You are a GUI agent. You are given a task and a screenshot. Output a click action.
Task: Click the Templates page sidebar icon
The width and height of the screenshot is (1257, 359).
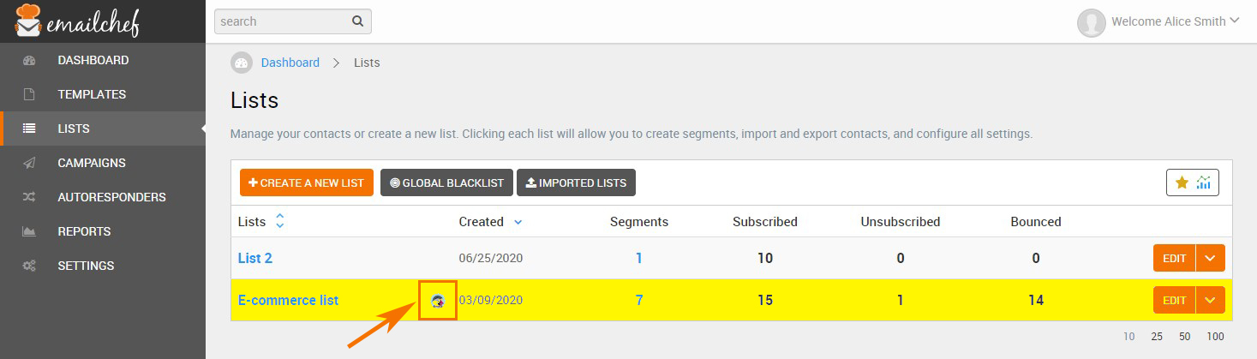(x=29, y=94)
